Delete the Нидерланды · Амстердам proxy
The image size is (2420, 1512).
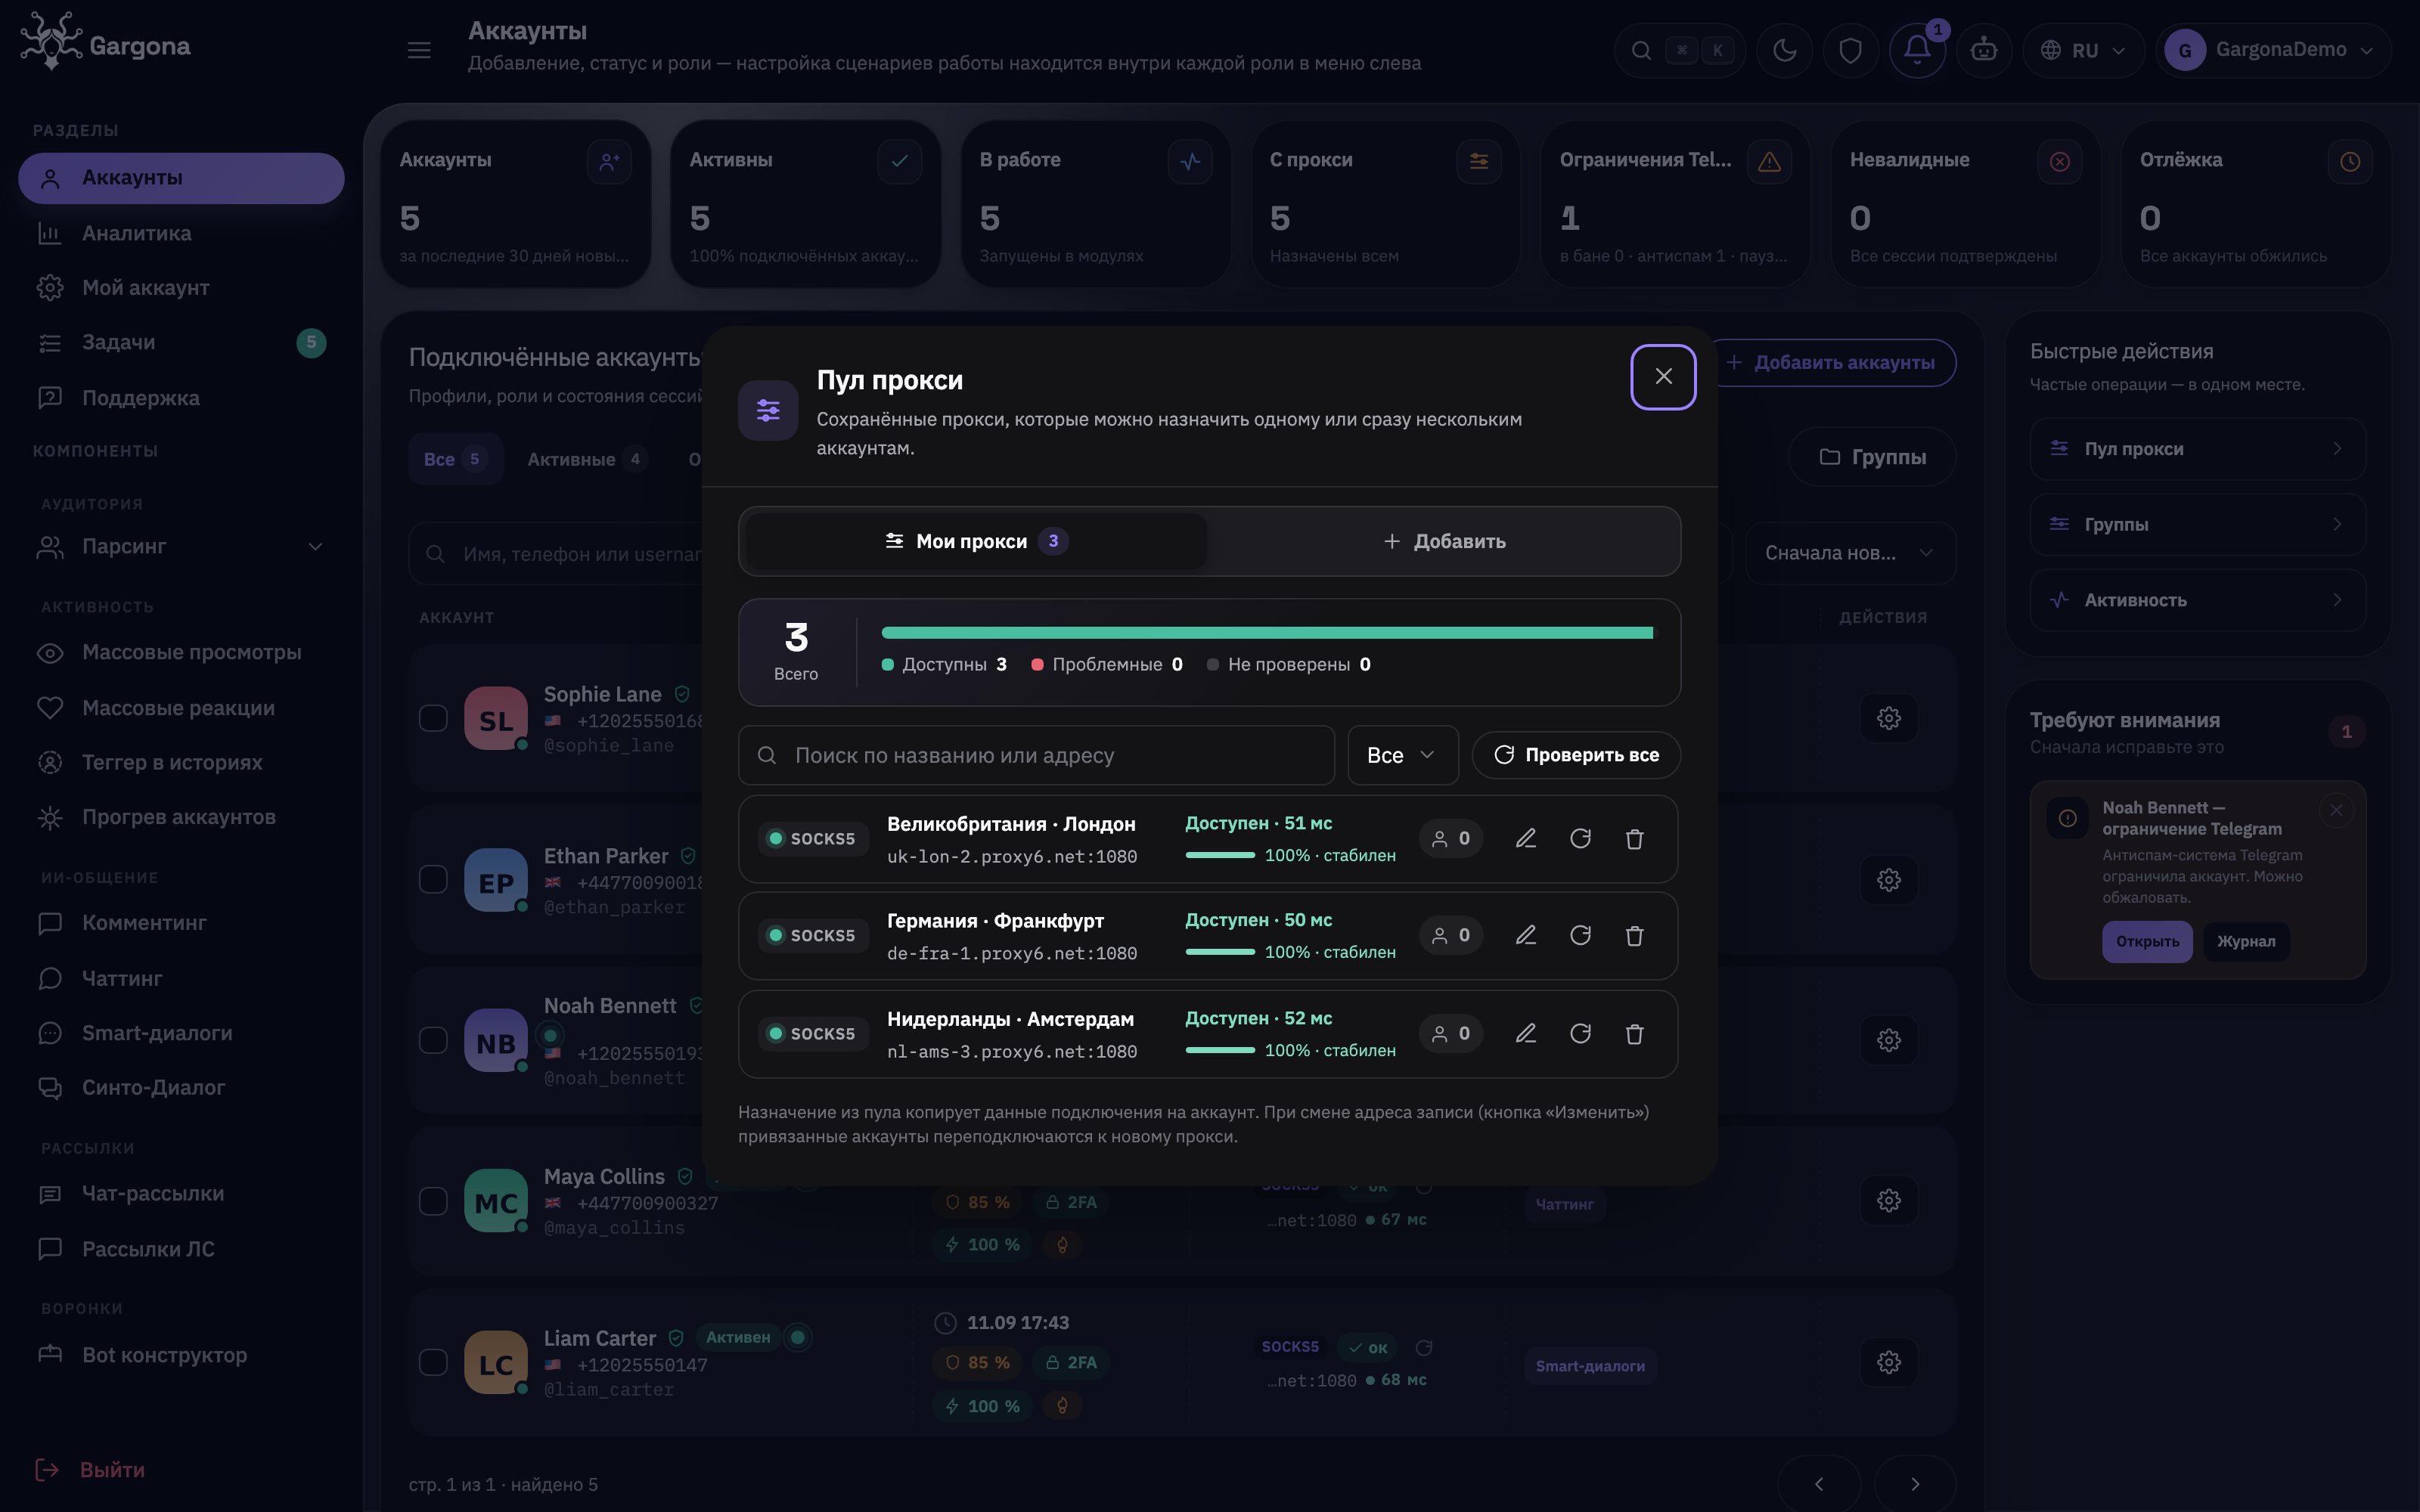point(1634,1033)
